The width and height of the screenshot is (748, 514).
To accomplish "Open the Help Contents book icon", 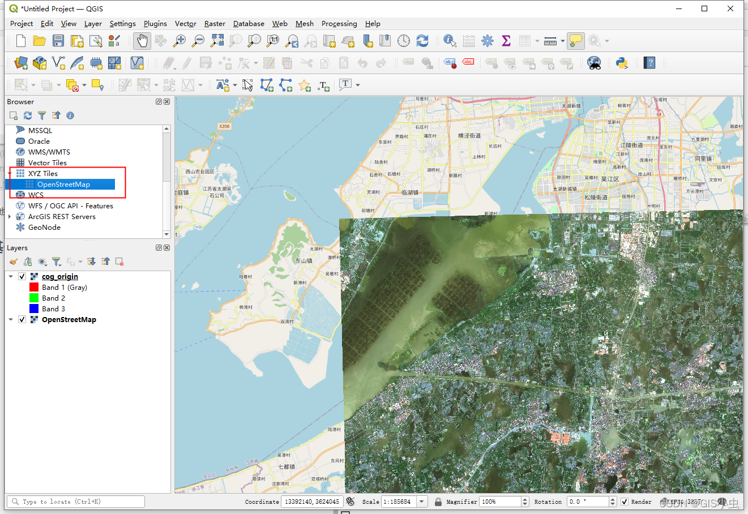I will [649, 63].
